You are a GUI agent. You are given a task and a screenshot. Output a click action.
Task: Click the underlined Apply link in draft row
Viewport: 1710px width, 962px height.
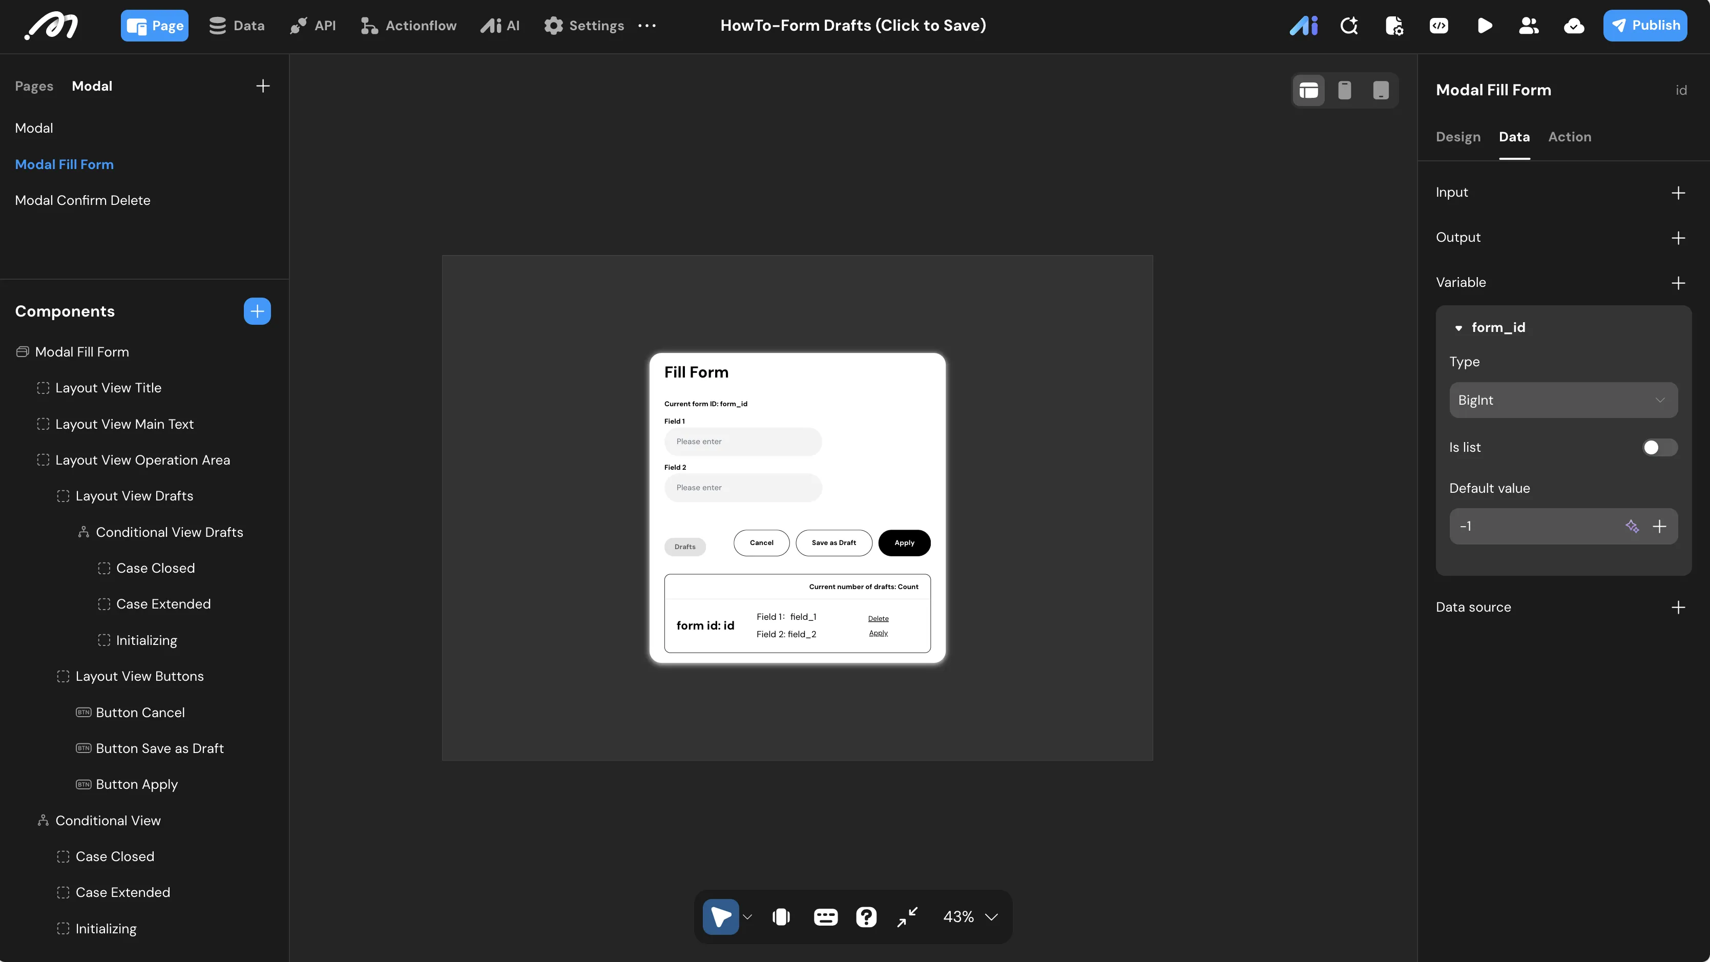click(878, 633)
